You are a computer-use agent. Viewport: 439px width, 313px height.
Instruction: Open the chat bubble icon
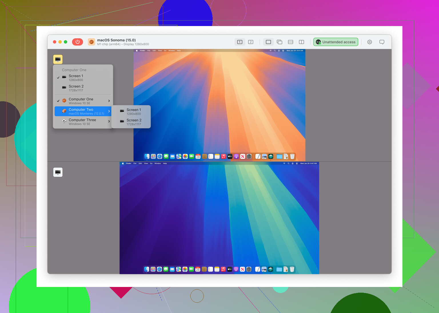382,42
